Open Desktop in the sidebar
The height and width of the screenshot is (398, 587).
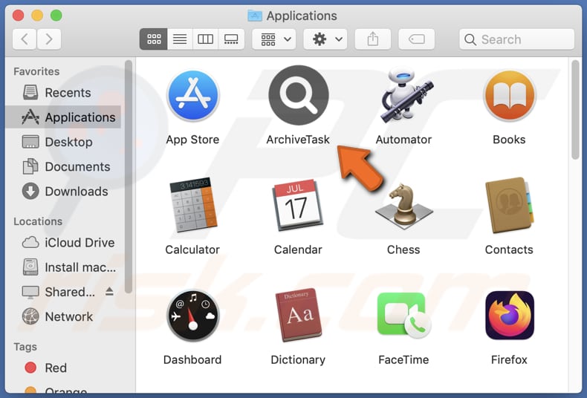point(64,142)
